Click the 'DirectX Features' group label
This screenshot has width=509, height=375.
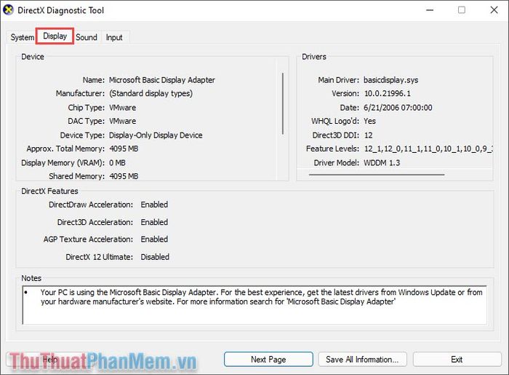tap(49, 191)
